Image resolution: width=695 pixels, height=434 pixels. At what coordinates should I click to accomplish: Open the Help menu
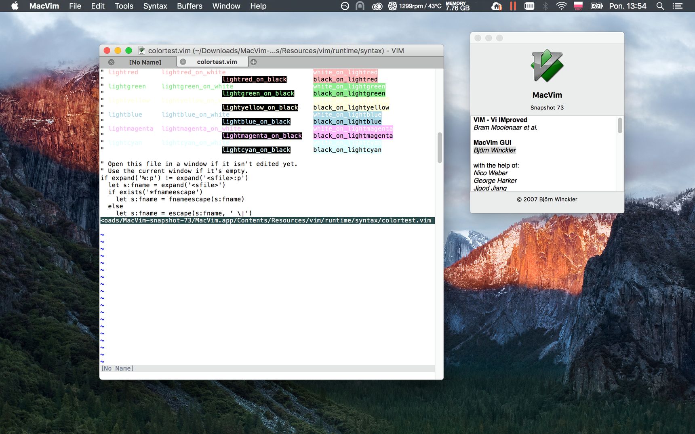pyautogui.click(x=258, y=6)
